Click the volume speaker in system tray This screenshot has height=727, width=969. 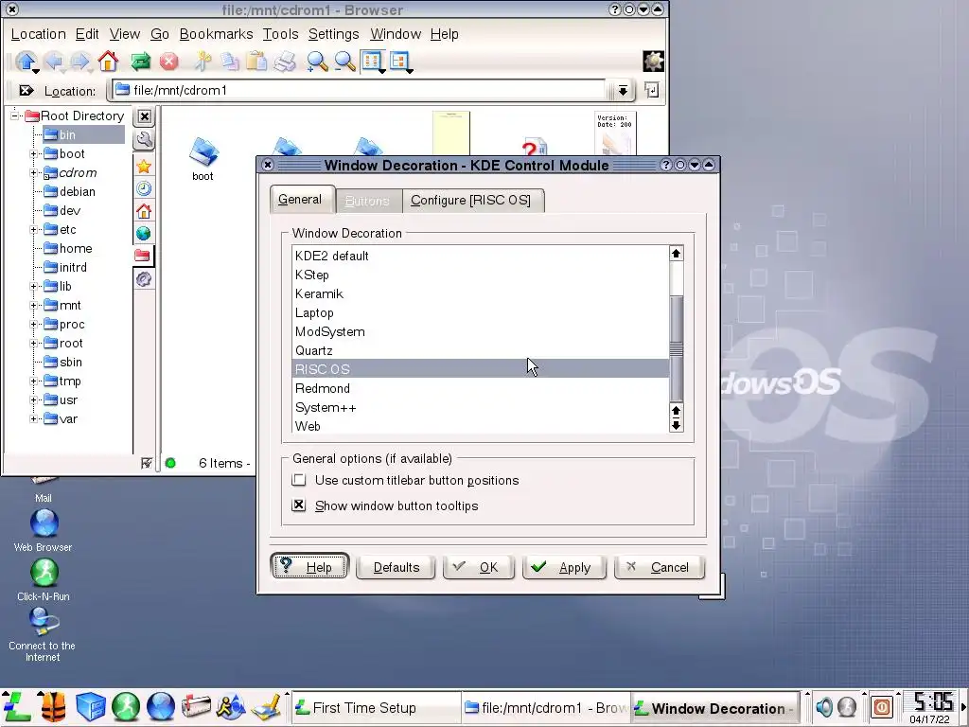(x=823, y=706)
